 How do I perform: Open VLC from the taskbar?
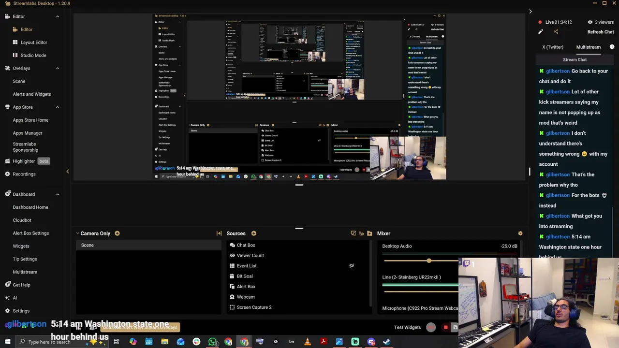click(x=308, y=342)
